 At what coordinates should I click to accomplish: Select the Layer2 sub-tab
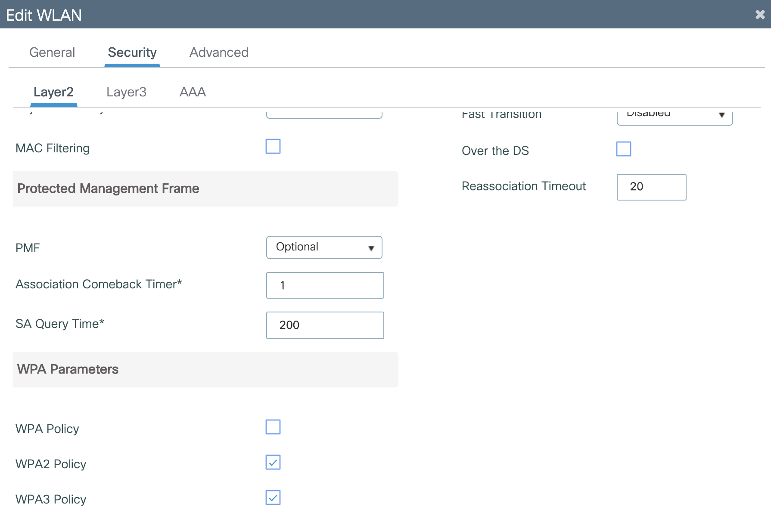(53, 92)
